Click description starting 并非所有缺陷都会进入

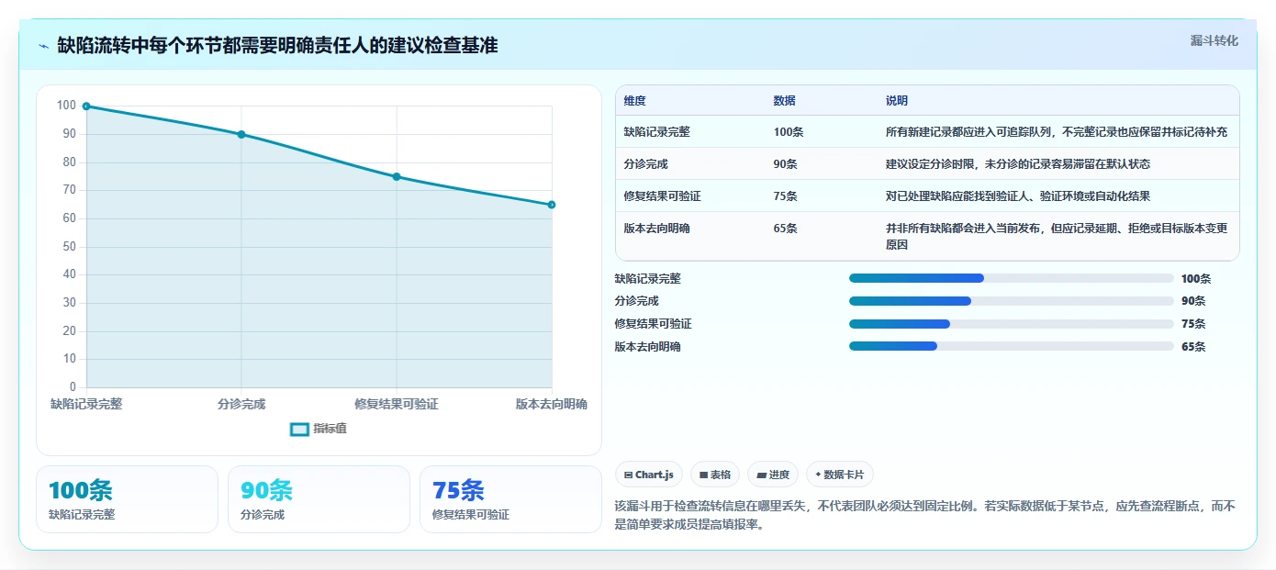point(1057,237)
